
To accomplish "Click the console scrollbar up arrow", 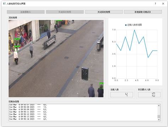I will (x=159, y=105).
